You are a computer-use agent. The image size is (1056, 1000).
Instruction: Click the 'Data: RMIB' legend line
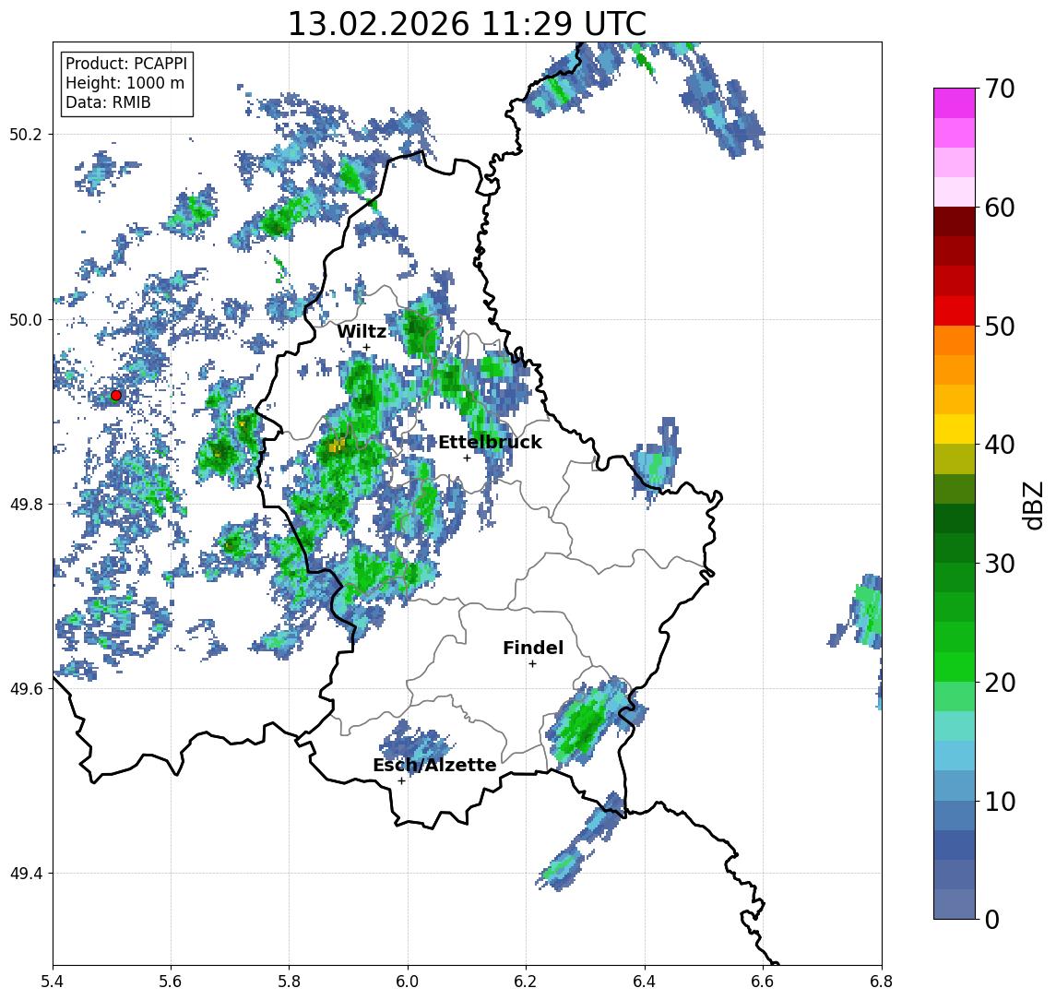[x=109, y=102]
